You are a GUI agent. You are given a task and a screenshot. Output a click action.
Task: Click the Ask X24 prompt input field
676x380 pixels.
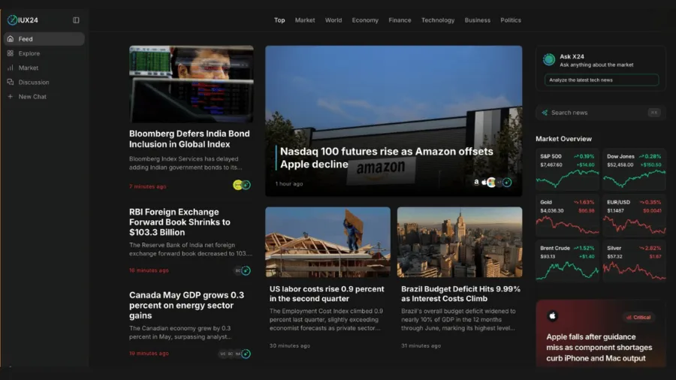pos(602,80)
